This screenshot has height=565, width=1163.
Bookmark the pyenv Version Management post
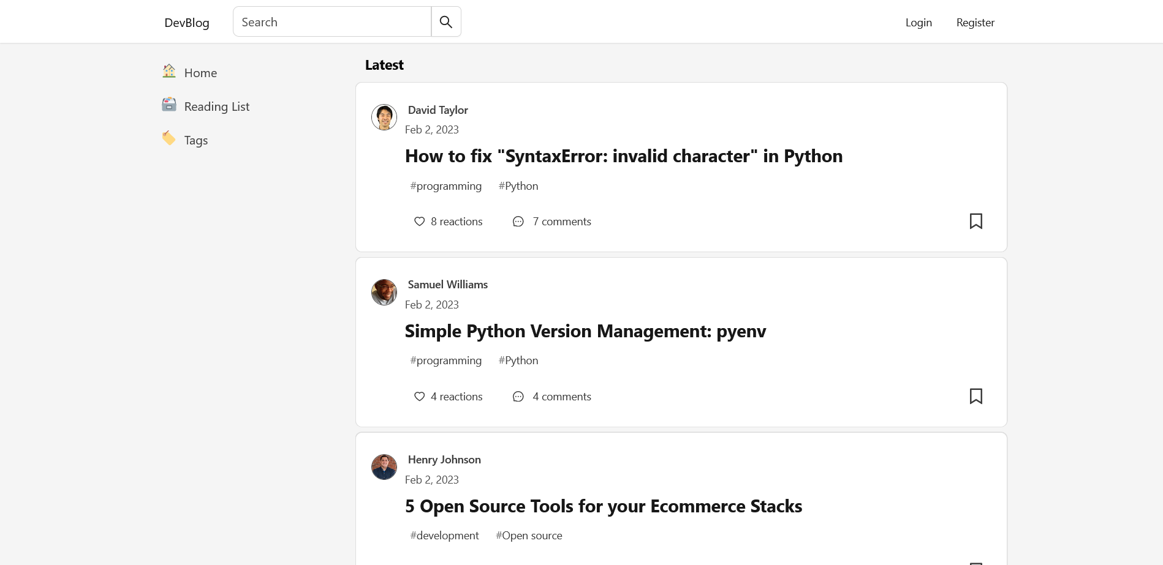pyautogui.click(x=976, y=396)
